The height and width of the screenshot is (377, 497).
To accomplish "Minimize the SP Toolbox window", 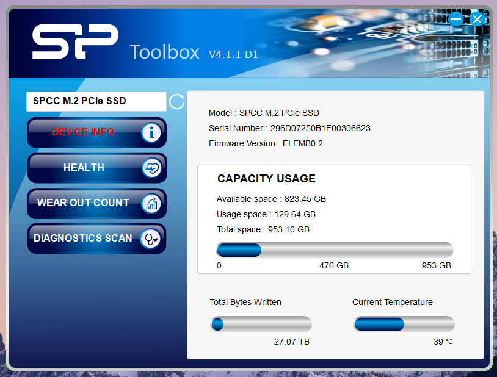I will [x=456, y=19].
